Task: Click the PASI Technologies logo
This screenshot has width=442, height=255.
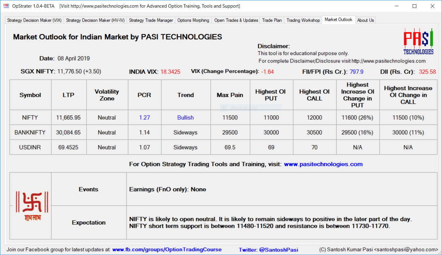Action: coord(418,42)
